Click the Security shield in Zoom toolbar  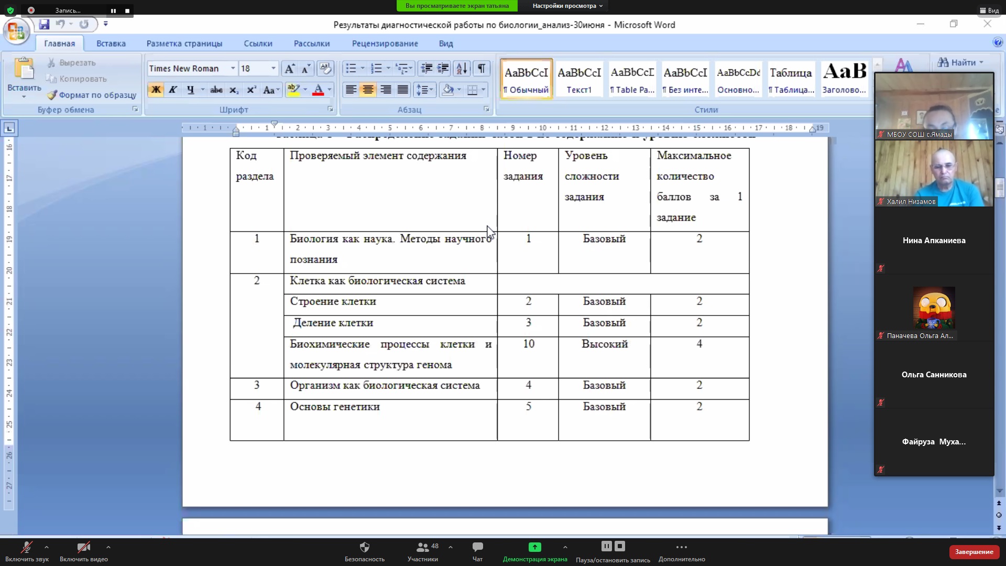[364, 547]
